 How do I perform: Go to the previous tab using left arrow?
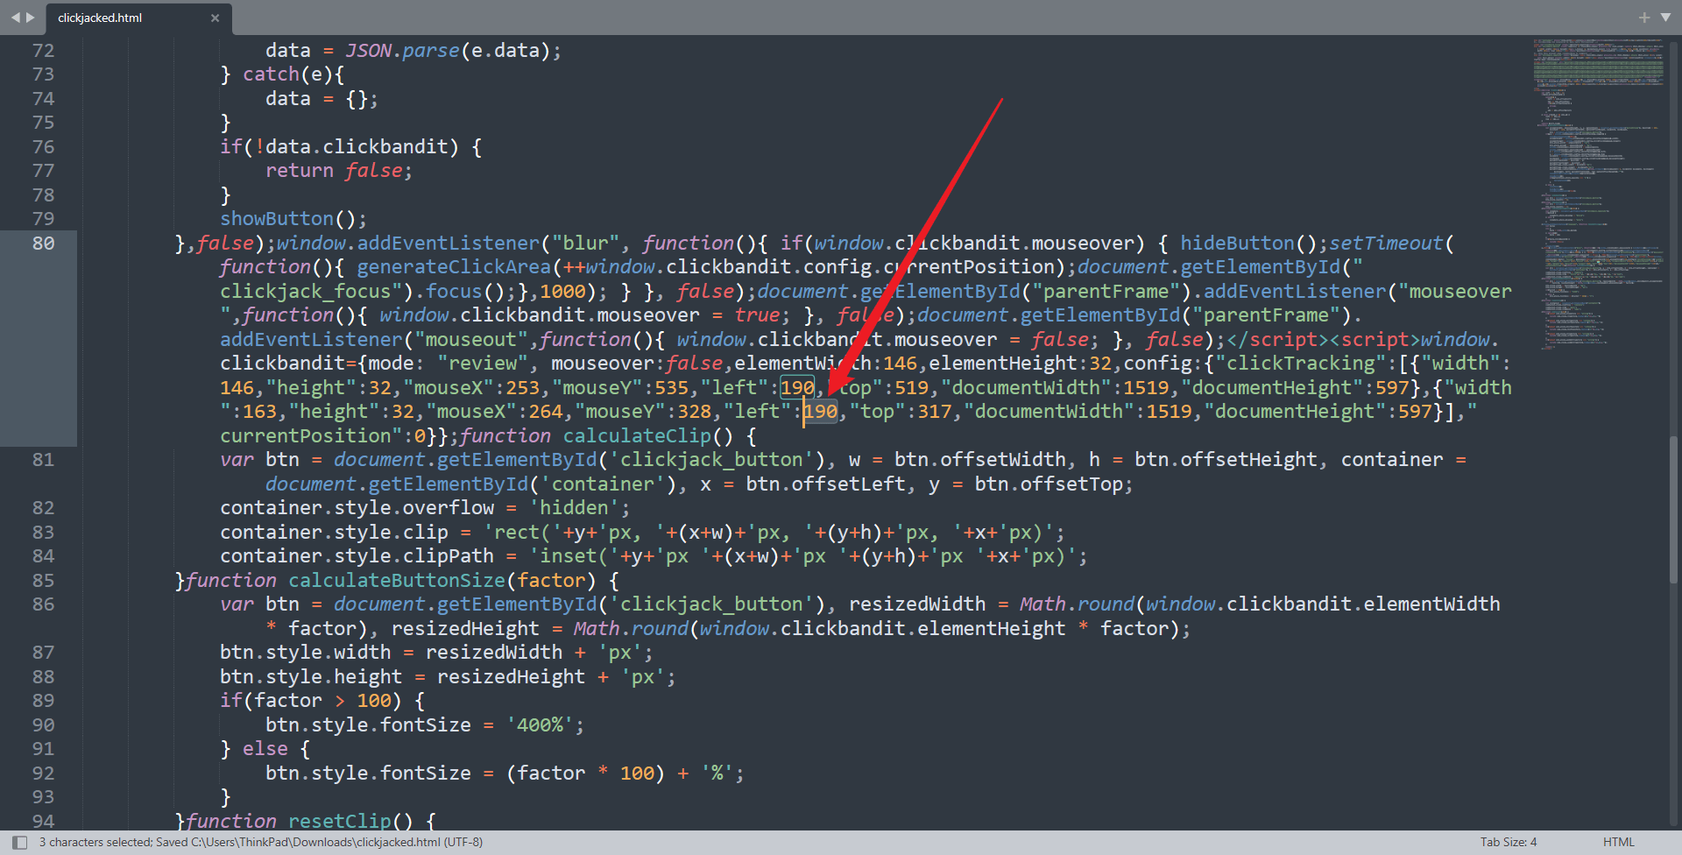15,18
